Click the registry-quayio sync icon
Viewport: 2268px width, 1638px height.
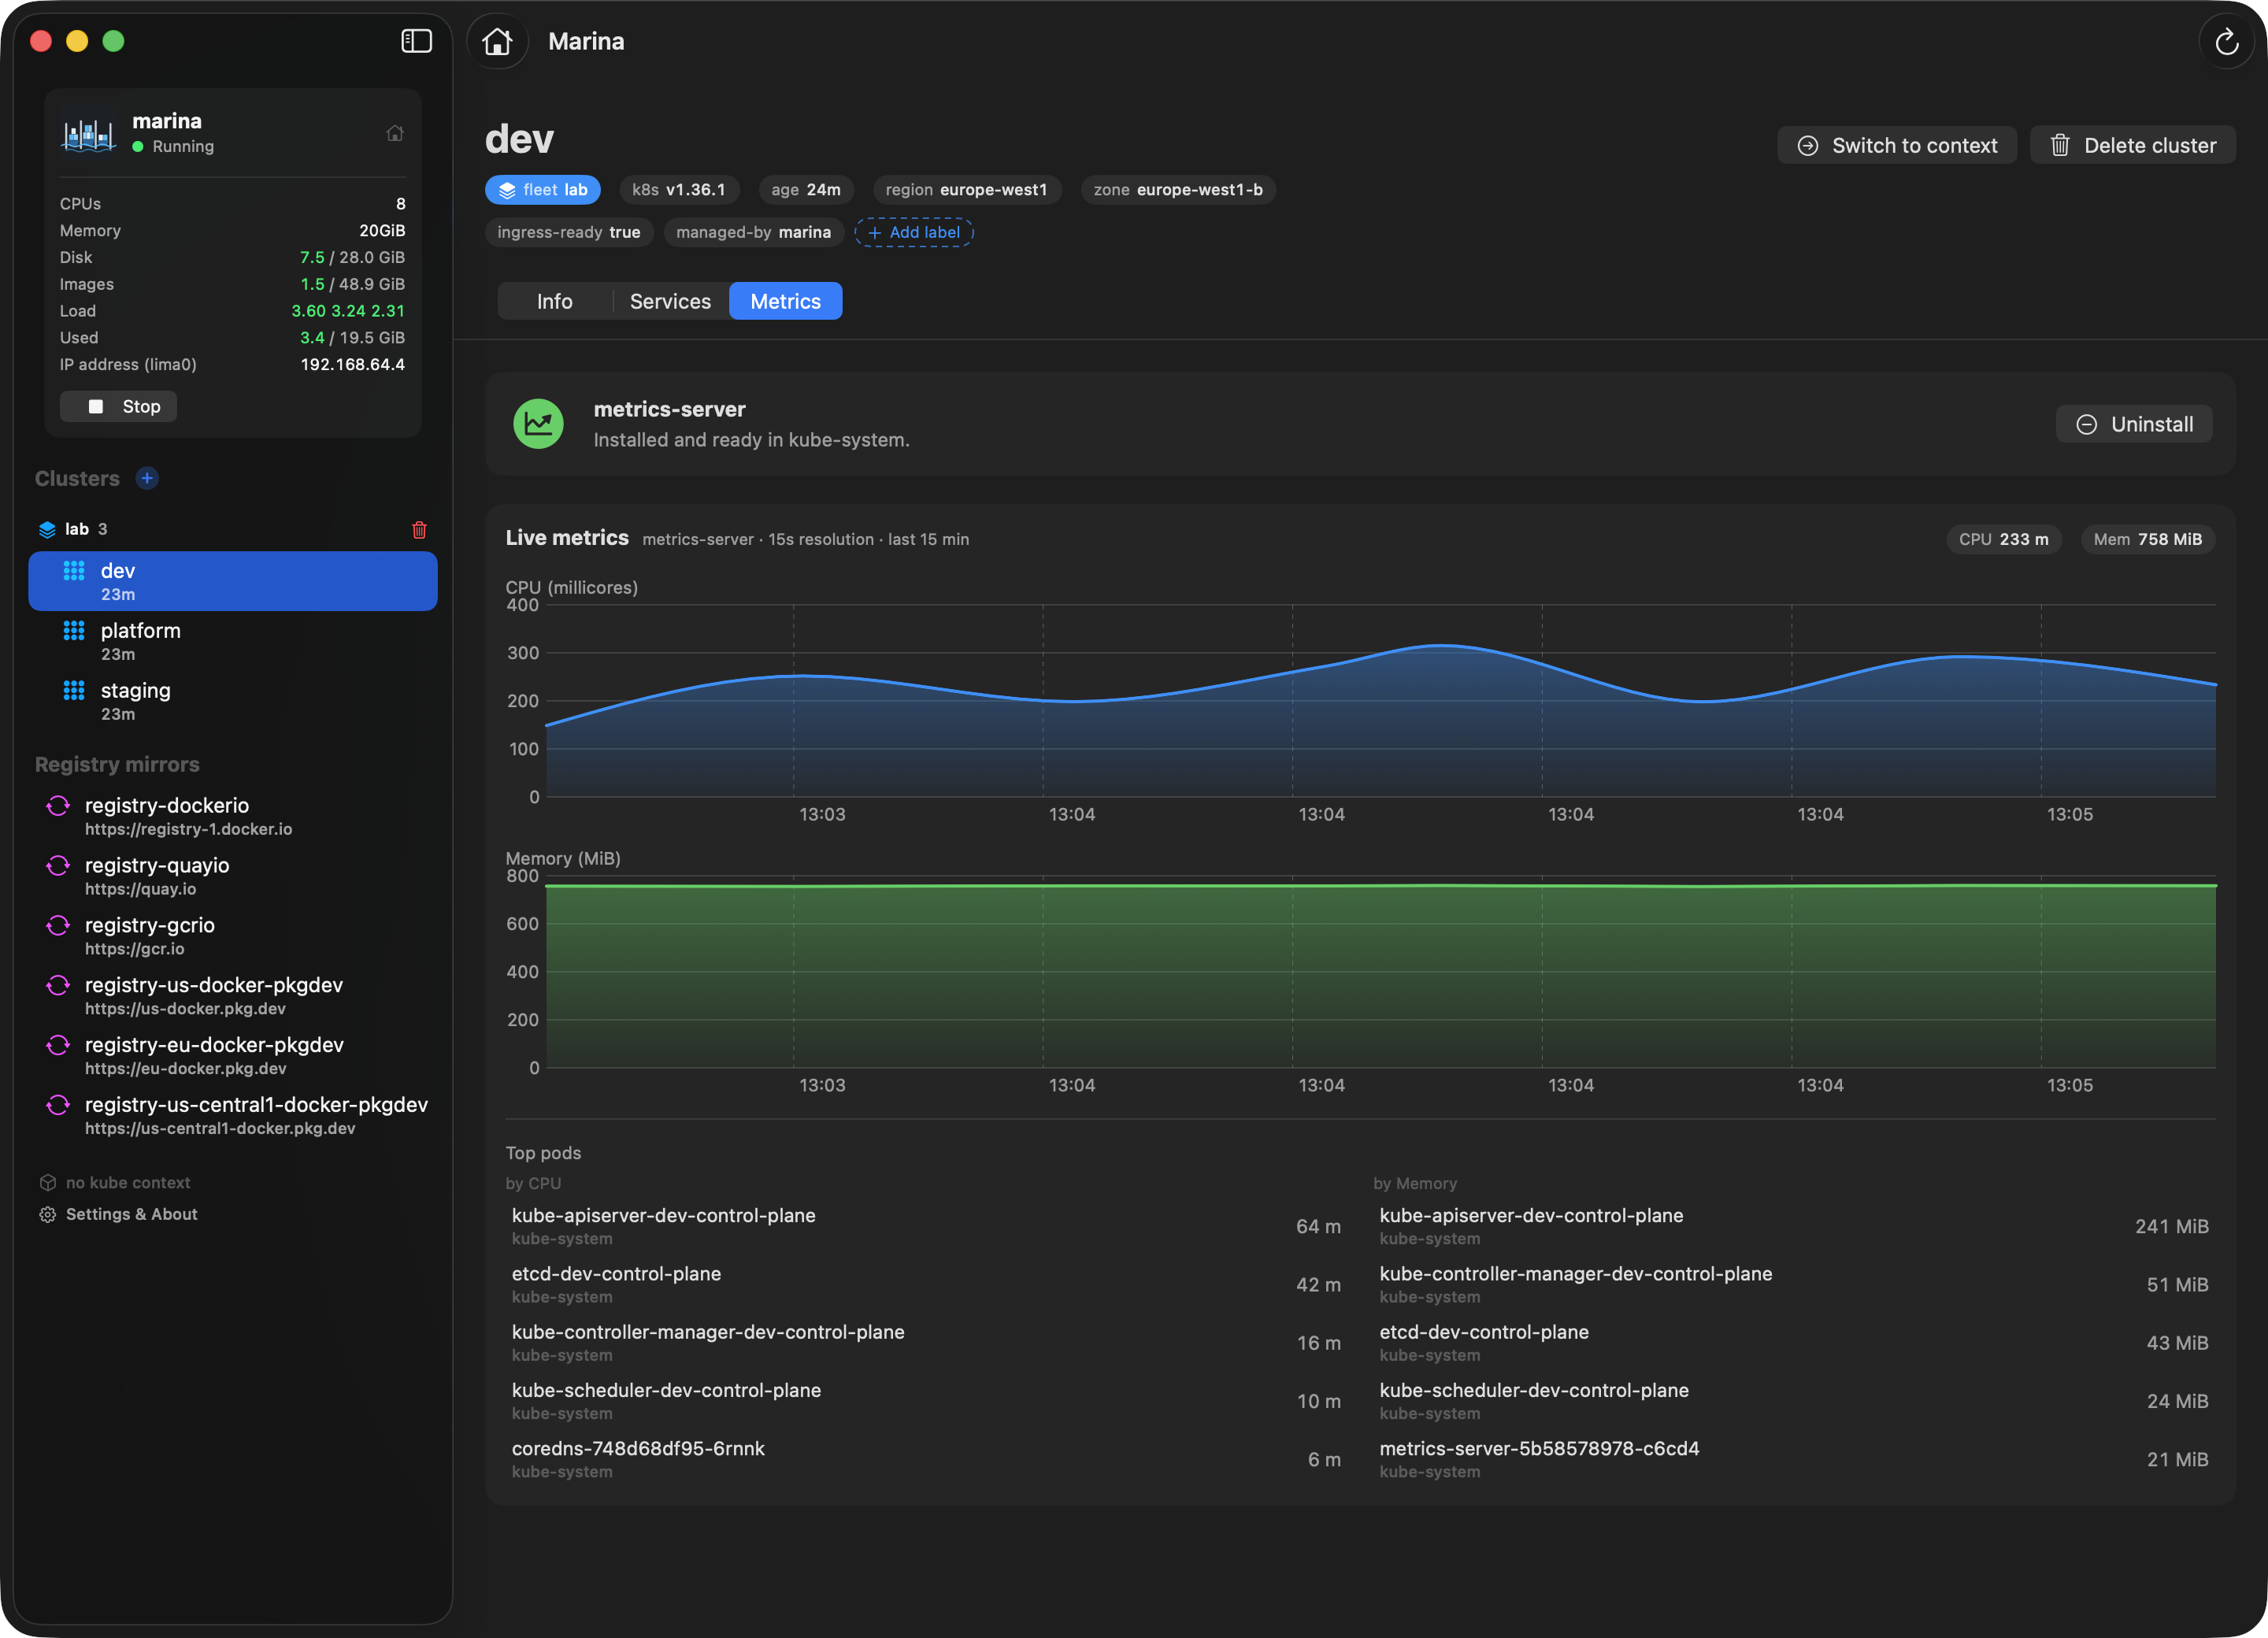click(58, 866)
